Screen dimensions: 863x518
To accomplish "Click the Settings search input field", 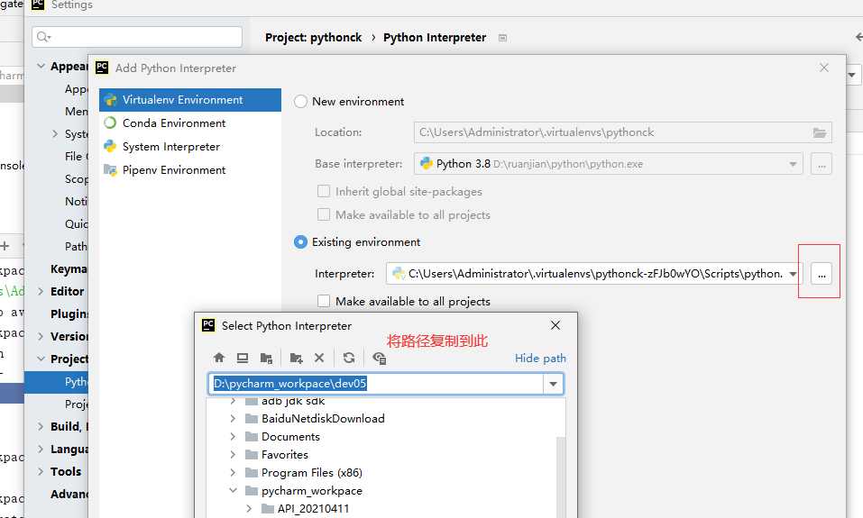I will tap(137, 37).
